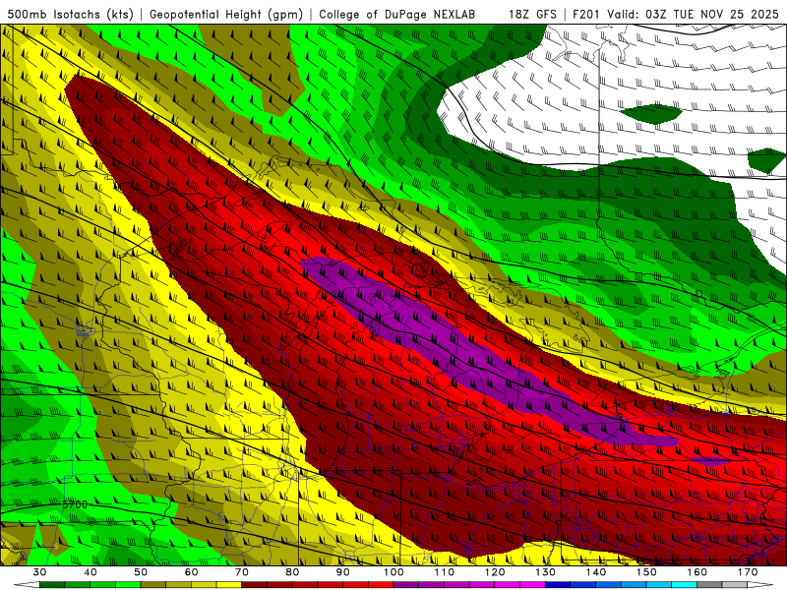Click the 'F201' forecast hour label
787x590 pixels.
pos(586,14)
